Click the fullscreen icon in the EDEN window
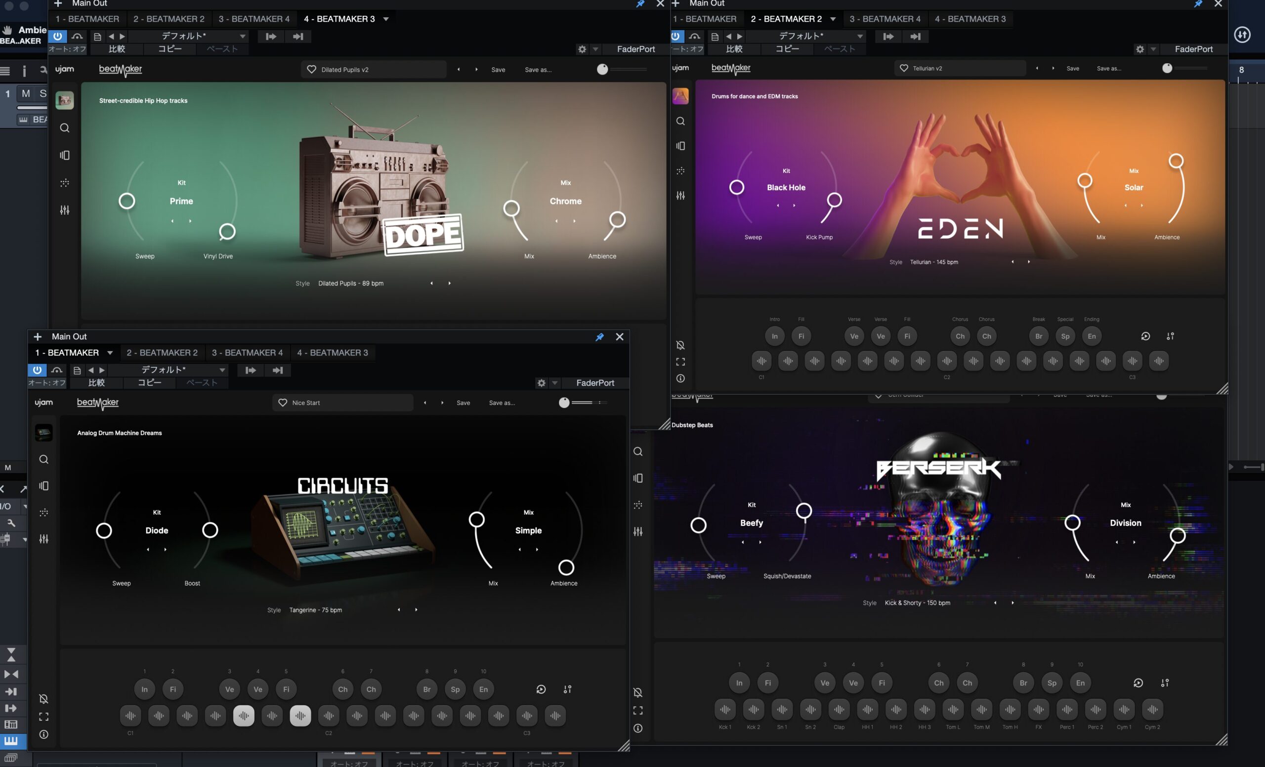1265x767 pixels. coord(680,362)
